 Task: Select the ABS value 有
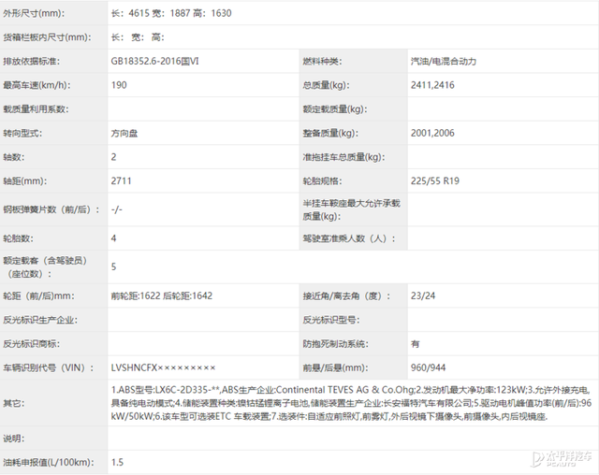coord(415,344)
